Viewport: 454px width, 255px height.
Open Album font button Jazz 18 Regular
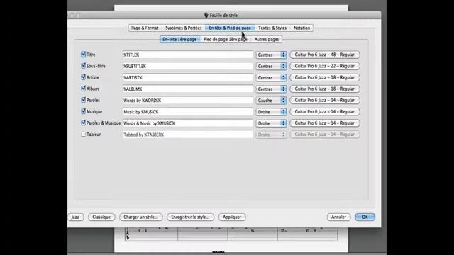(x=325, y=89)
